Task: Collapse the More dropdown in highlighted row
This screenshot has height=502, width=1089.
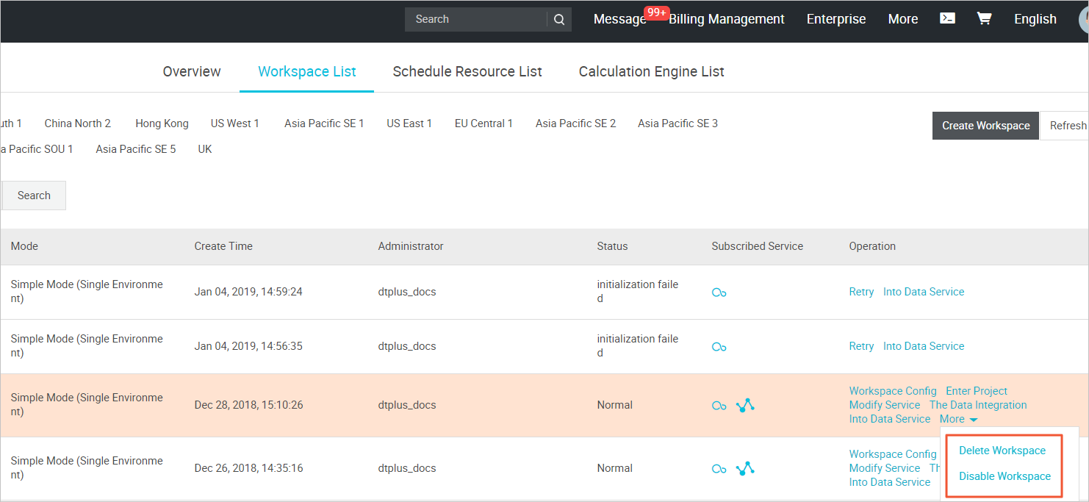Action: pyautogui.click(x=958, y=419)
